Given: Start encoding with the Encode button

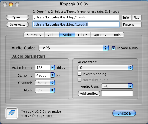Looking at the screenshot, I should point(124,113).
